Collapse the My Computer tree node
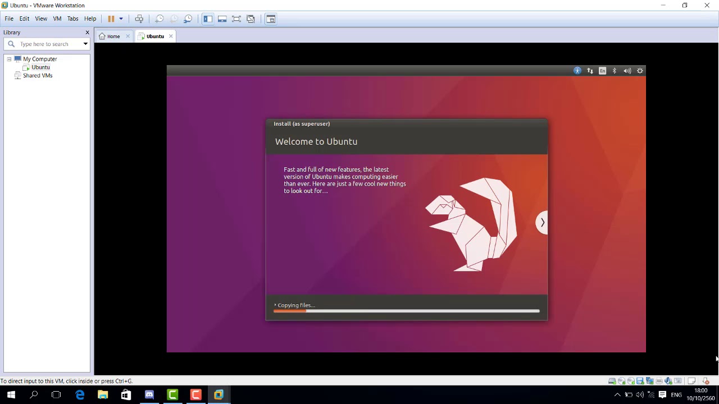The width and height of the screenshot is (719, 404). (x=9, y=59)
